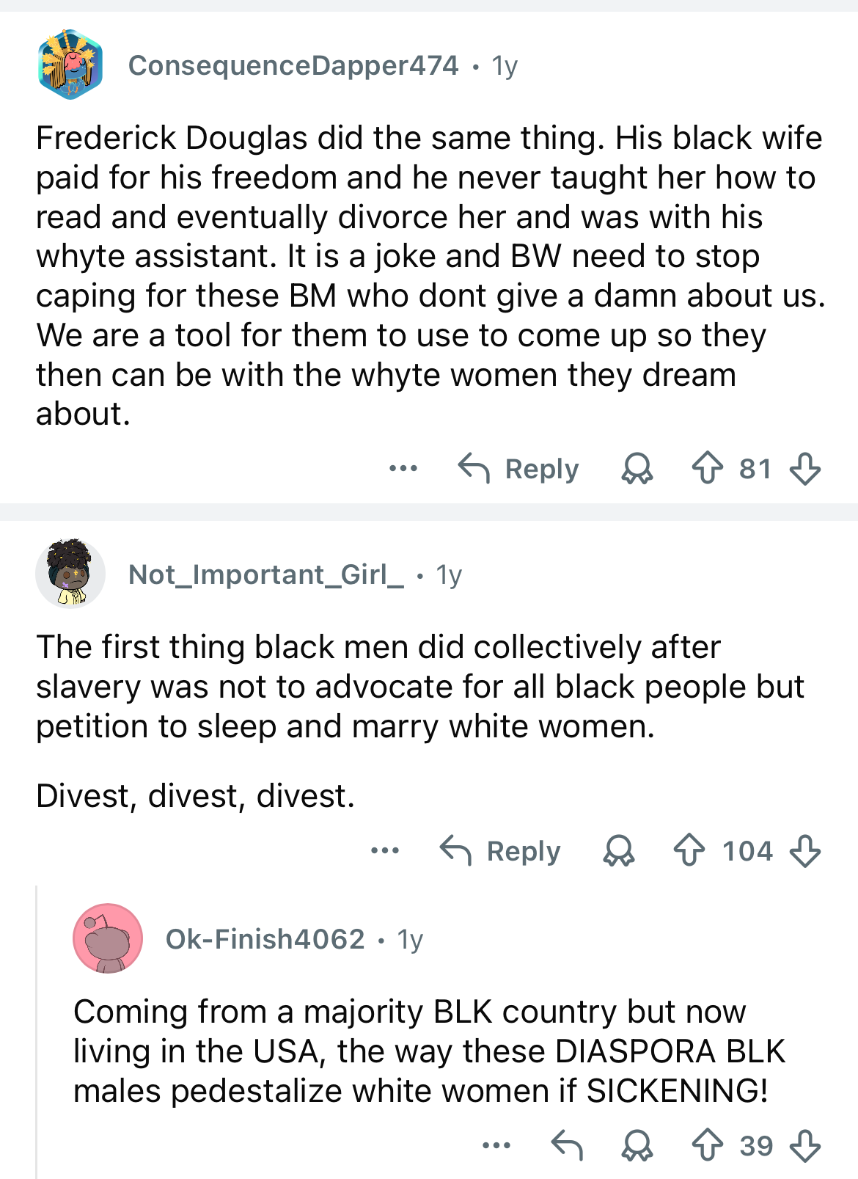This screenshot has width=858, height=1179.
Task: Tap reply arrow on Ok-Finish4062's comment
Action: point(567,1145)
